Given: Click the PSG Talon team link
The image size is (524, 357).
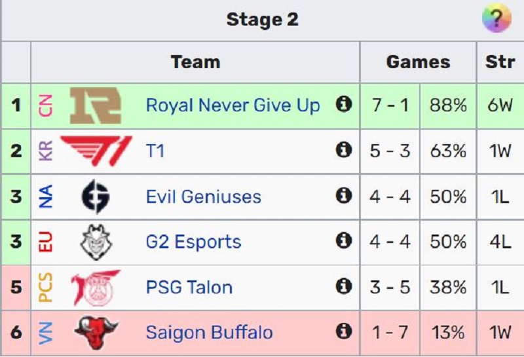Looking at the screenshot, I should click(189, 288).
